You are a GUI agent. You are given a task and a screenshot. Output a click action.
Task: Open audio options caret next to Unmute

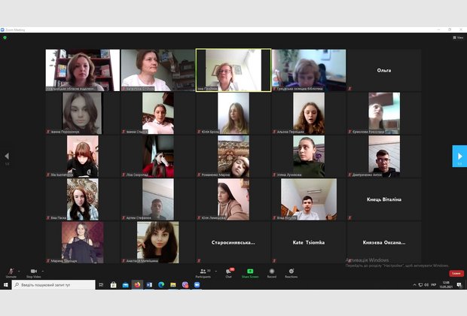19,271
